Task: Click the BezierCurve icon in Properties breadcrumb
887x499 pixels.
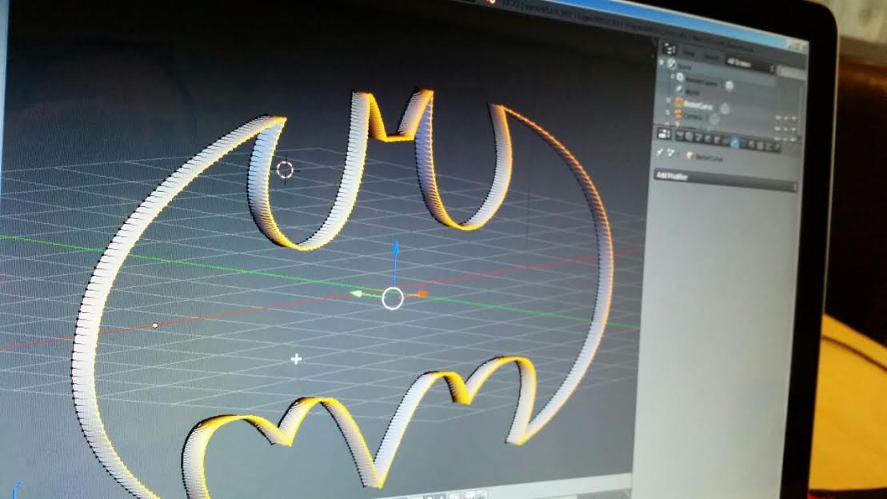Action: (689, 156)
